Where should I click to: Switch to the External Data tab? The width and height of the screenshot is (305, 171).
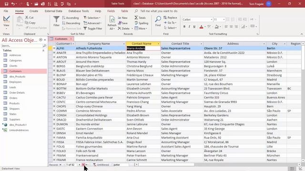[53, 11]
